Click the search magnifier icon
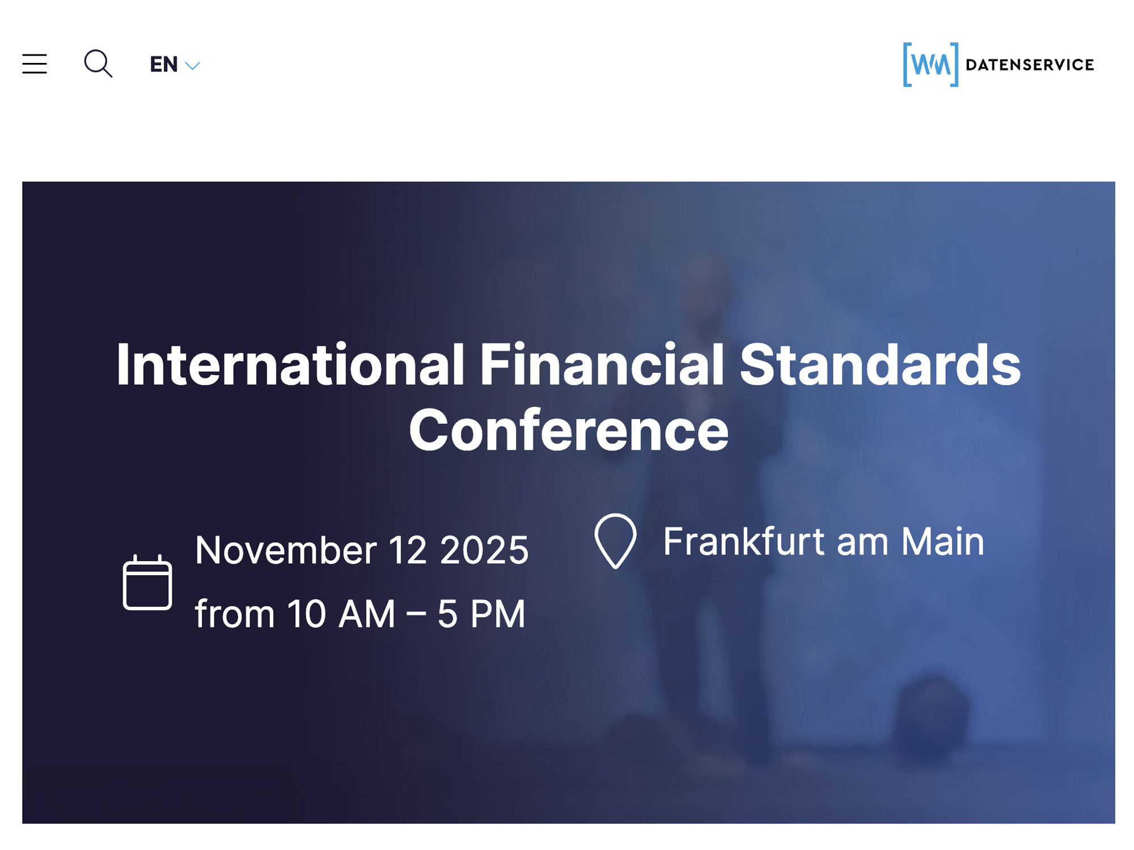 (98, 63)
